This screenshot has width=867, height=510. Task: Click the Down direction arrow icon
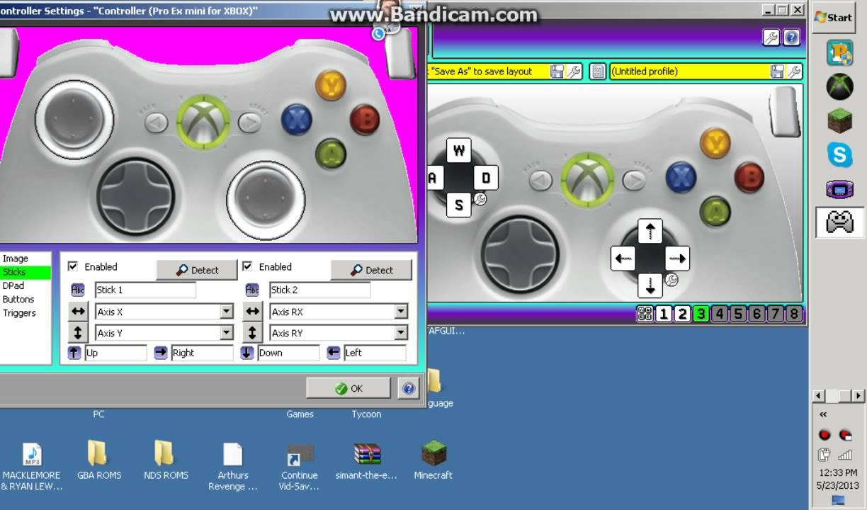pos(247,353)
